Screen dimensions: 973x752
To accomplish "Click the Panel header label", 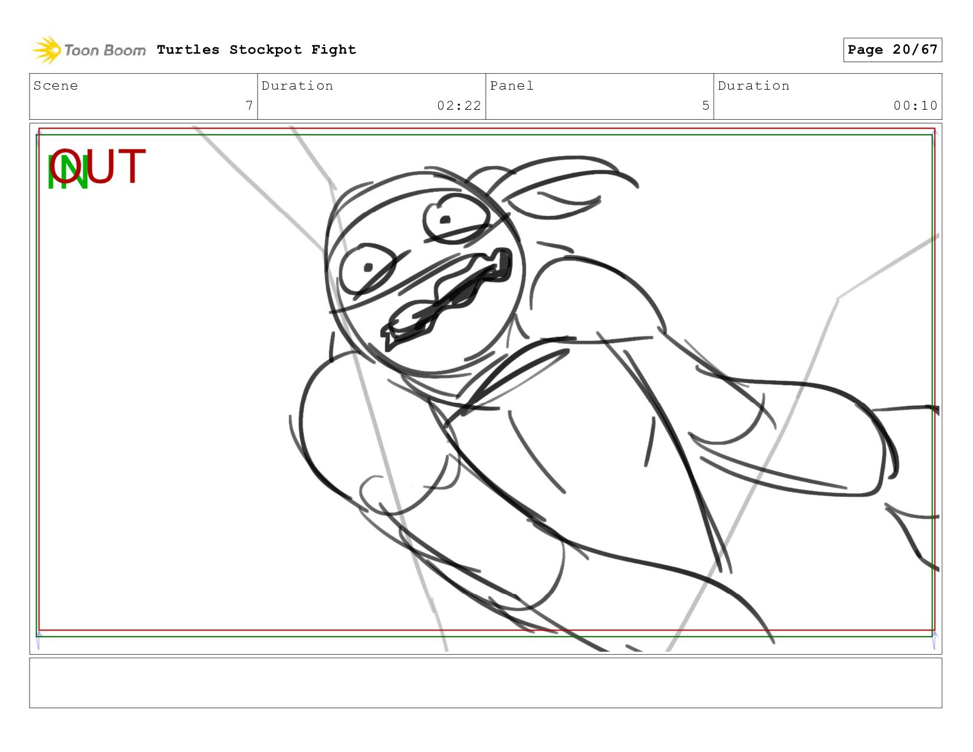I will [x=511, y=86].
